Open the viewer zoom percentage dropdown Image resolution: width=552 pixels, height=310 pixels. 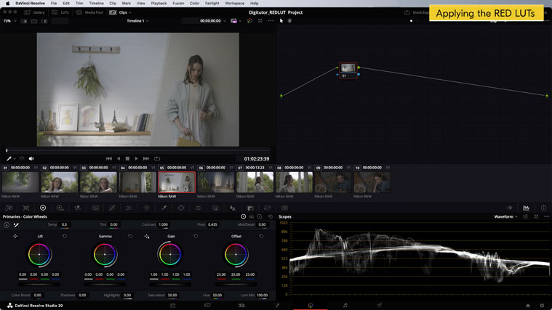point(10,21)
